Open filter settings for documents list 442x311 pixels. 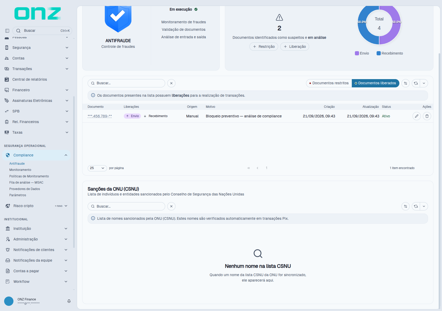(406, 83)
